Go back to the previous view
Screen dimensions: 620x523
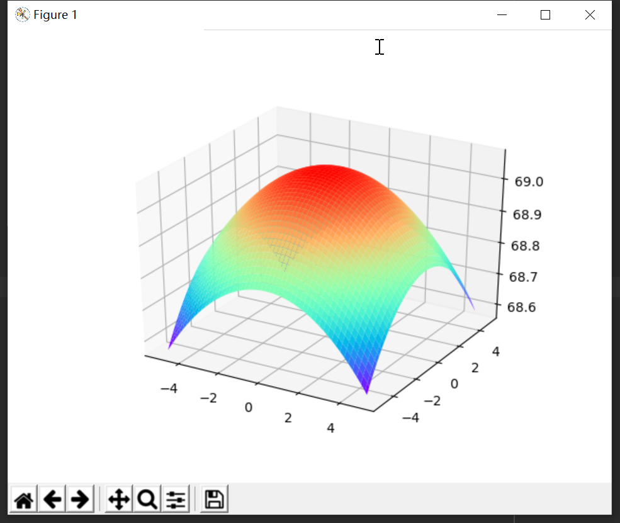tap(52, 499)
